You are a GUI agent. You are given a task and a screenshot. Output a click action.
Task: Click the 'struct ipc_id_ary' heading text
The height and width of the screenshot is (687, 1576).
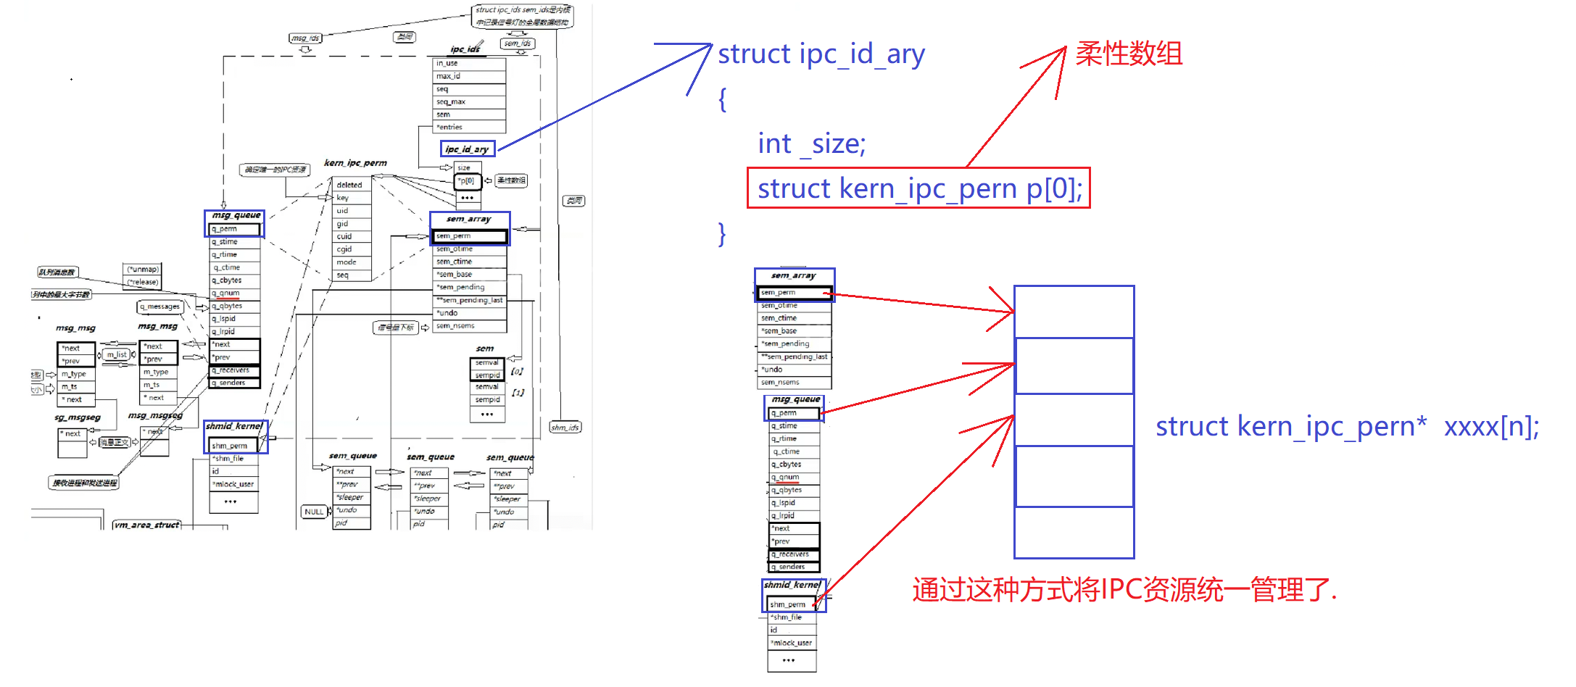(821, 54)
